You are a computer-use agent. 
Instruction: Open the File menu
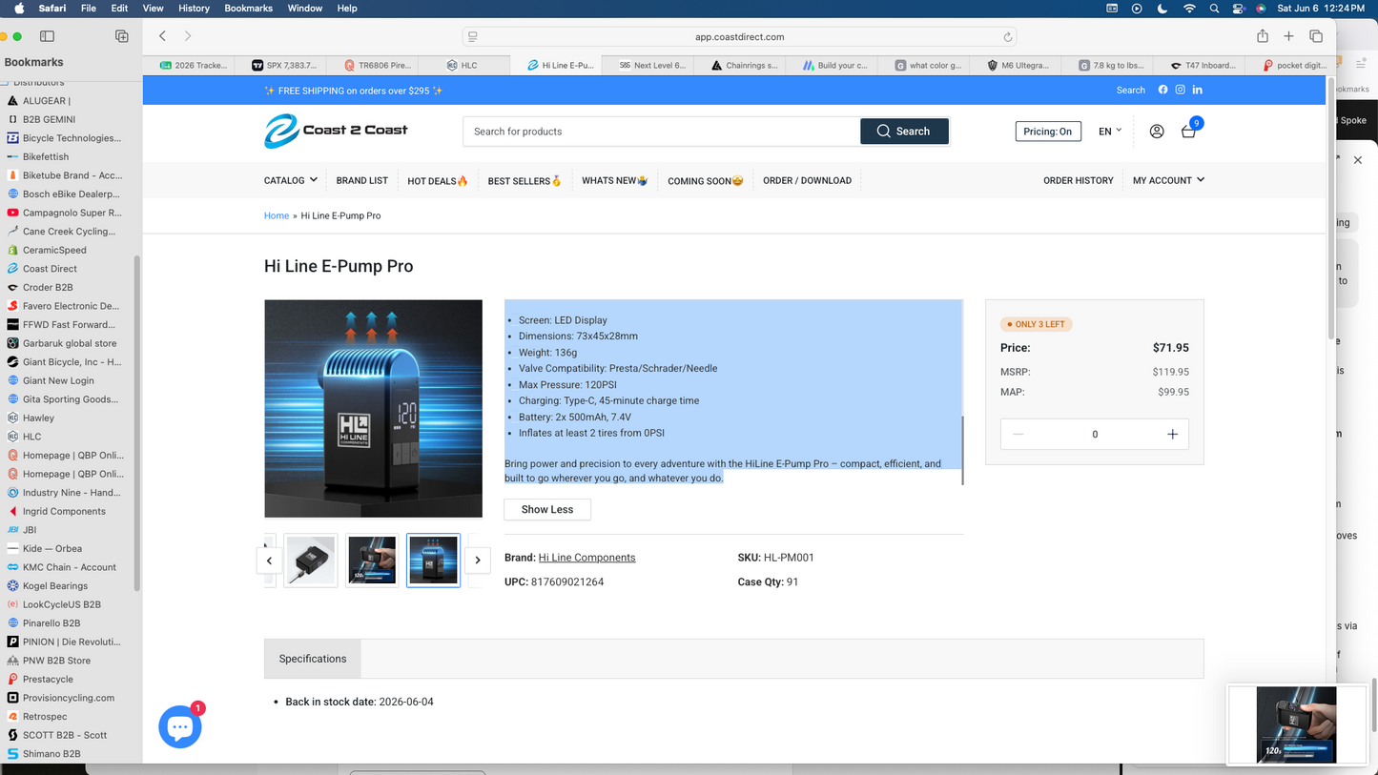click(x=89, y=9)
